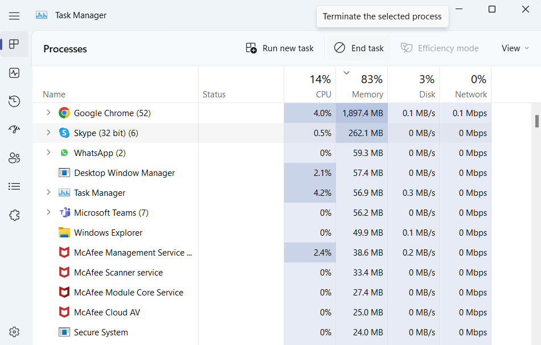Click the Skype process icon
This screenshot has height=345, width=541.
64,133
